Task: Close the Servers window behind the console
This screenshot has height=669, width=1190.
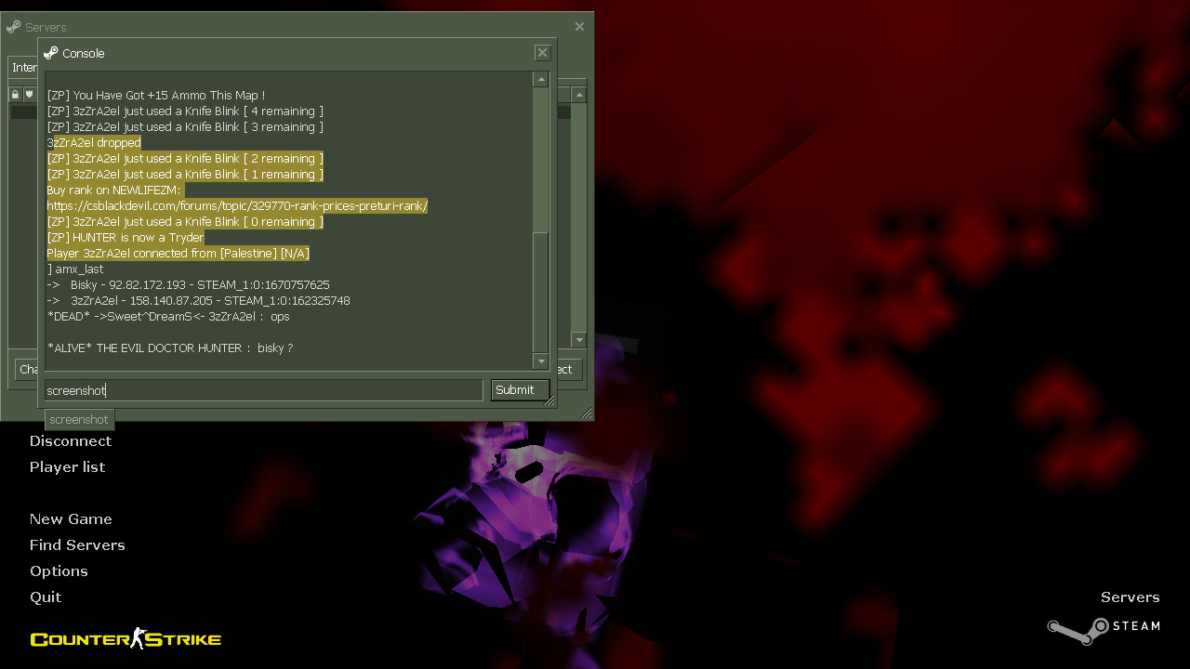Action: click(579, 27)
